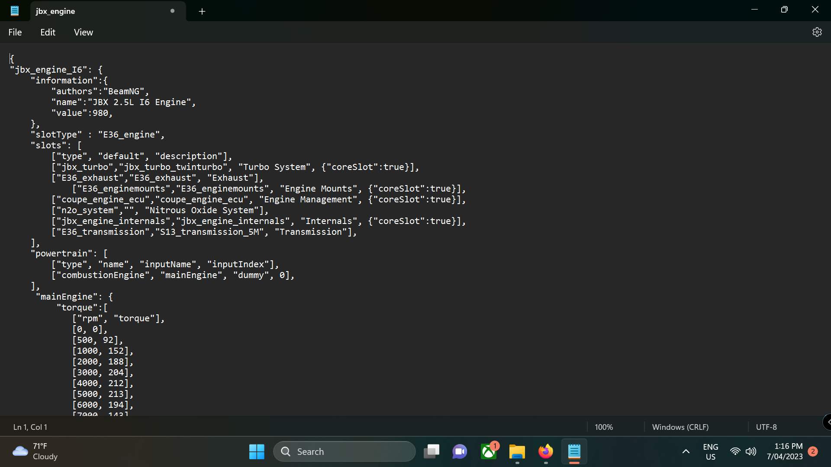This screenshot has height=467, width=831.
Task: Open the Xbox app in taskbar
Action: 489,451
